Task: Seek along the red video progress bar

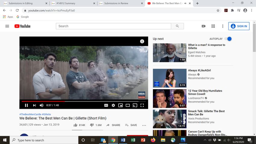Action: 84,102
